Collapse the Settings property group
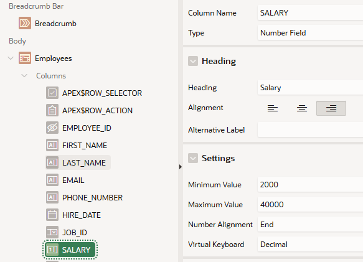 tap(193, 158)
